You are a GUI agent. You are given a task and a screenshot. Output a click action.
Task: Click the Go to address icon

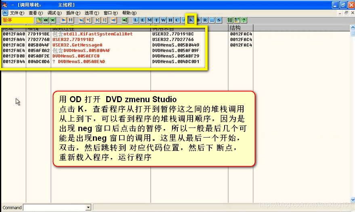tap(124, 20)
